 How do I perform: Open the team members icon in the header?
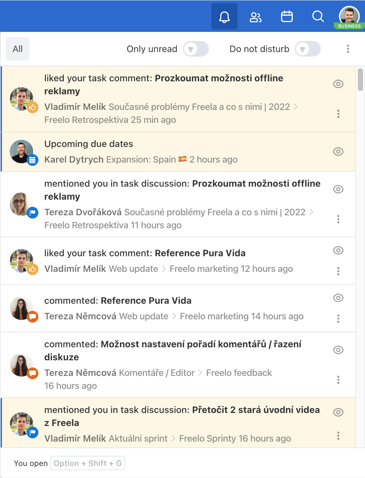(255, 16)
